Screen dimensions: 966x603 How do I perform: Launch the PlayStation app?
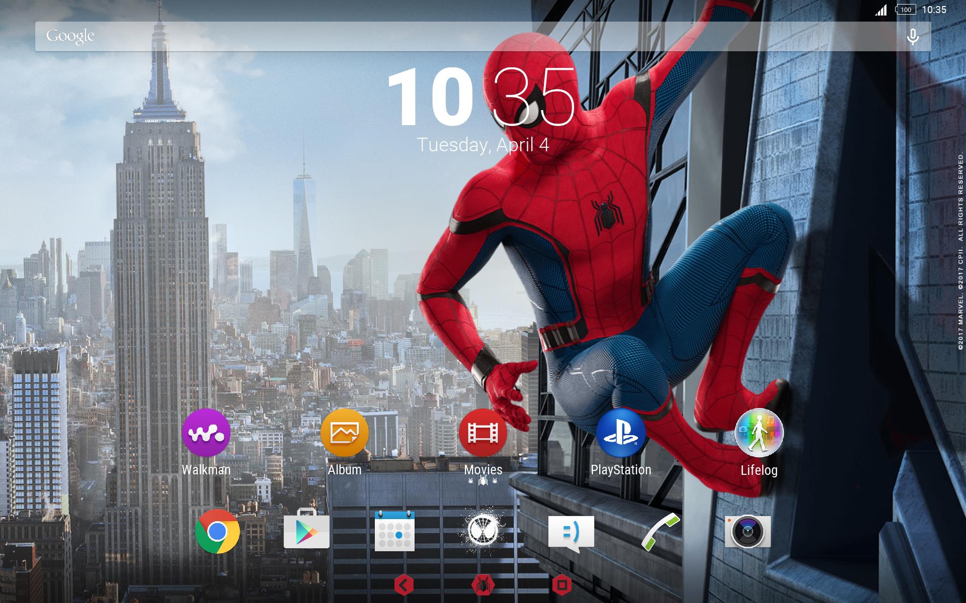pyautogui.click(x=621, y=433)
